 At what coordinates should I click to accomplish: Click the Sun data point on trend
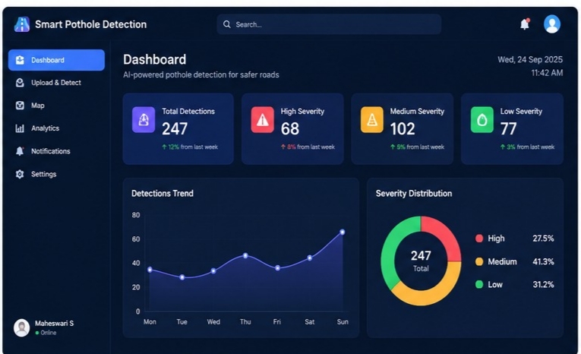[343, 232]
